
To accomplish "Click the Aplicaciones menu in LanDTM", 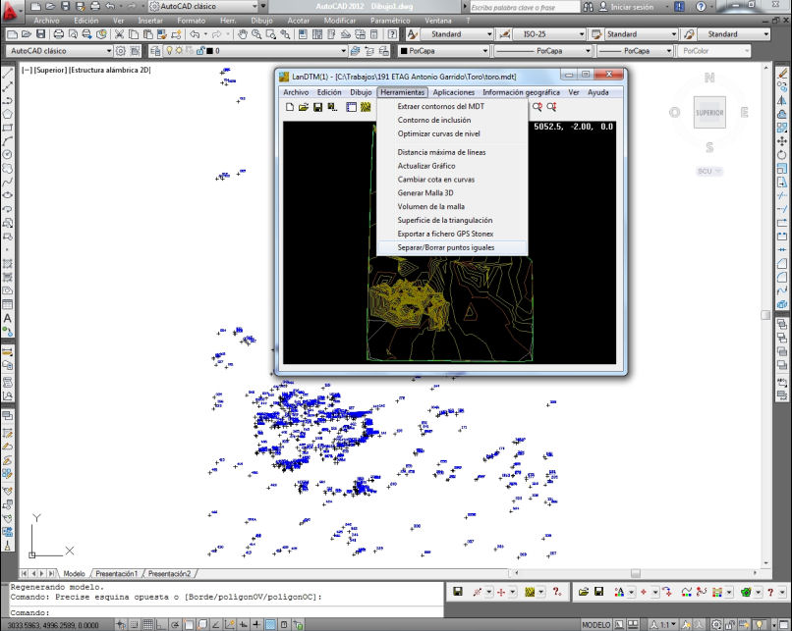I will tap(454, 92).
